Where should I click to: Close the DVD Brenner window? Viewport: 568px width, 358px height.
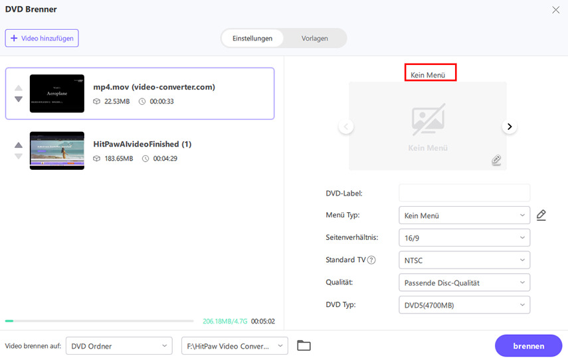(555, 10)
